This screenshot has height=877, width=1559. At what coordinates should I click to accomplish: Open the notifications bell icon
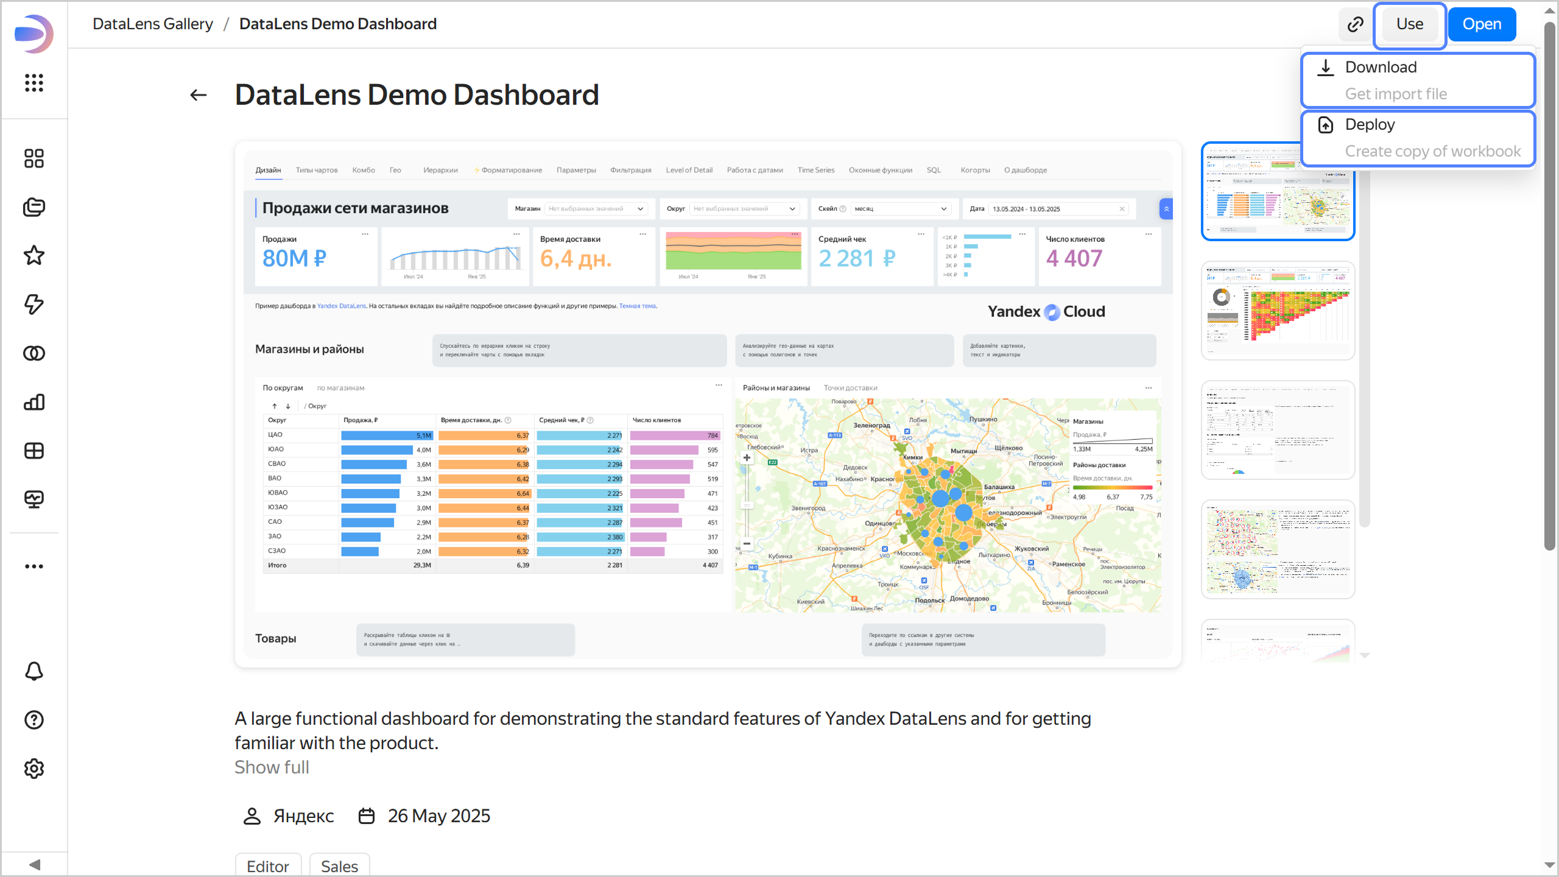coord(34,671)
